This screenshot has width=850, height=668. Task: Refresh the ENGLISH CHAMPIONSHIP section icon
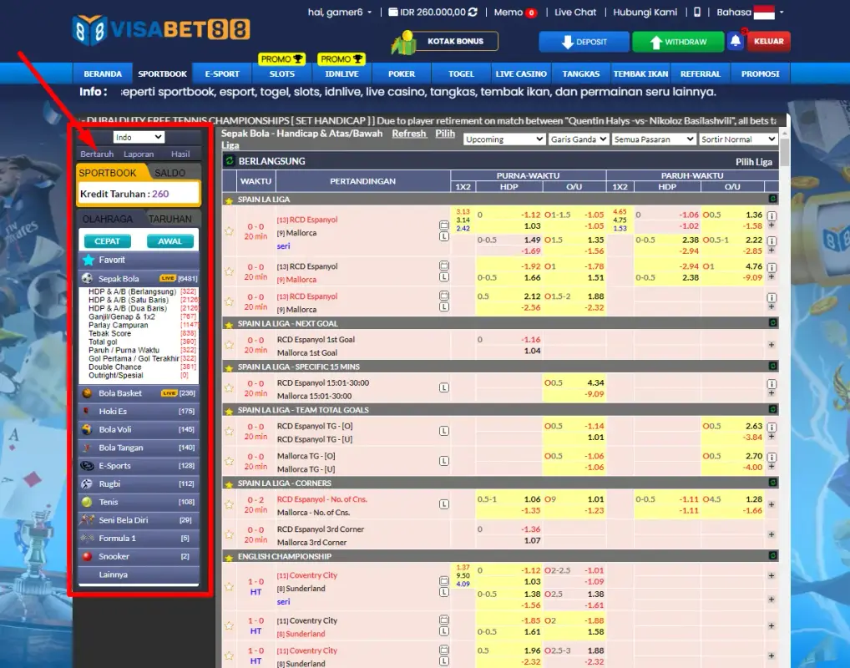click(773, 556)
